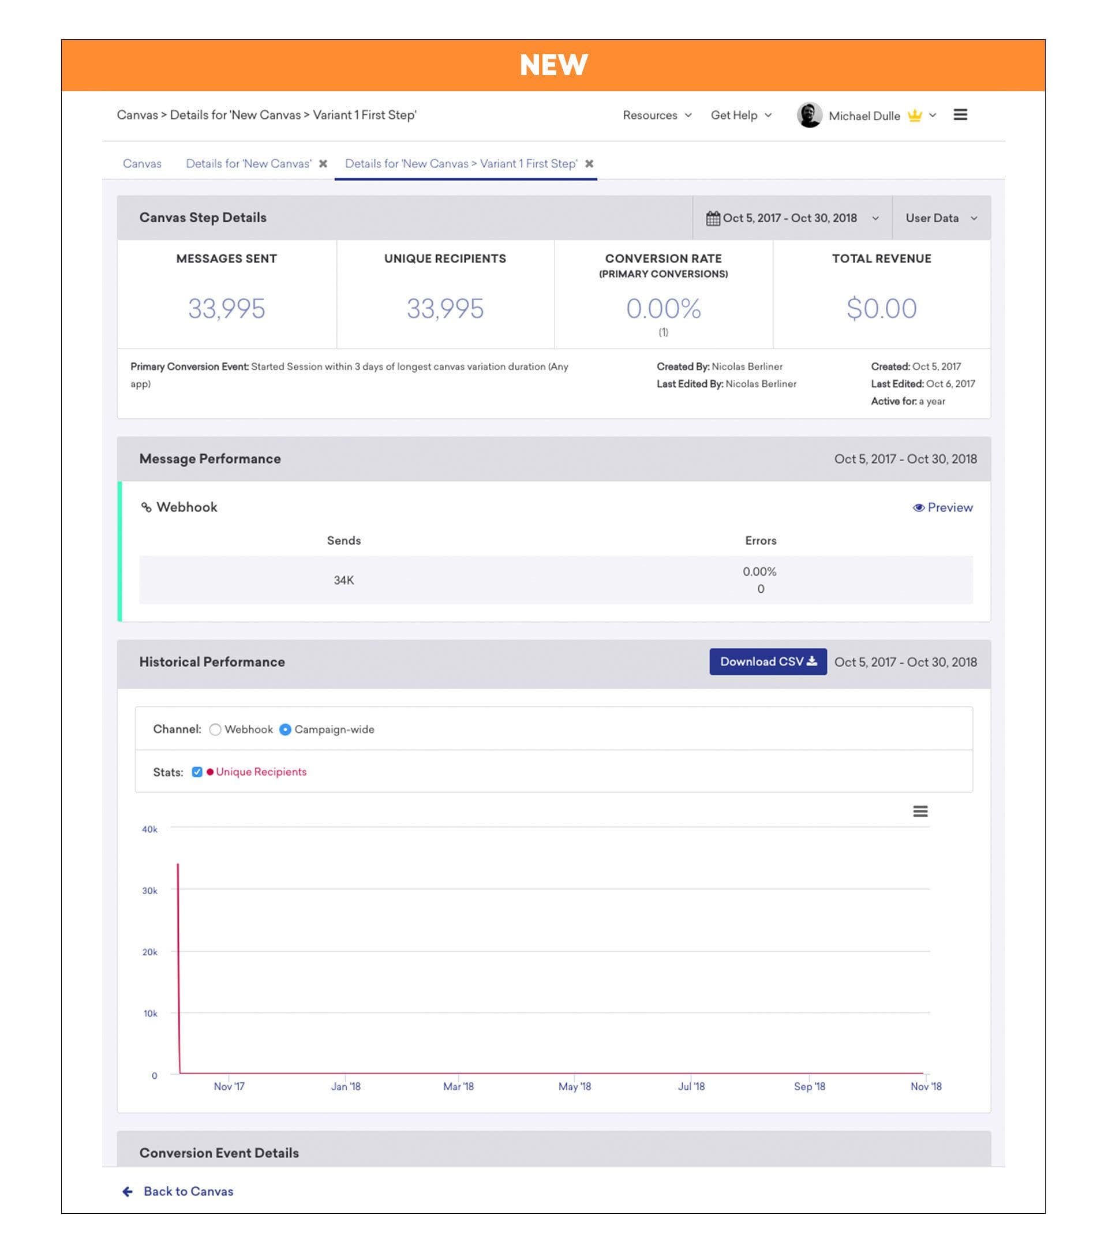Expand the Resources dropdown
This screenshot has height=1249, width=1108.
[x=657, y=115]
